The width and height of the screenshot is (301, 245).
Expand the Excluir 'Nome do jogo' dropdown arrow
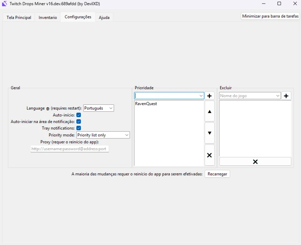pos(278,96)
